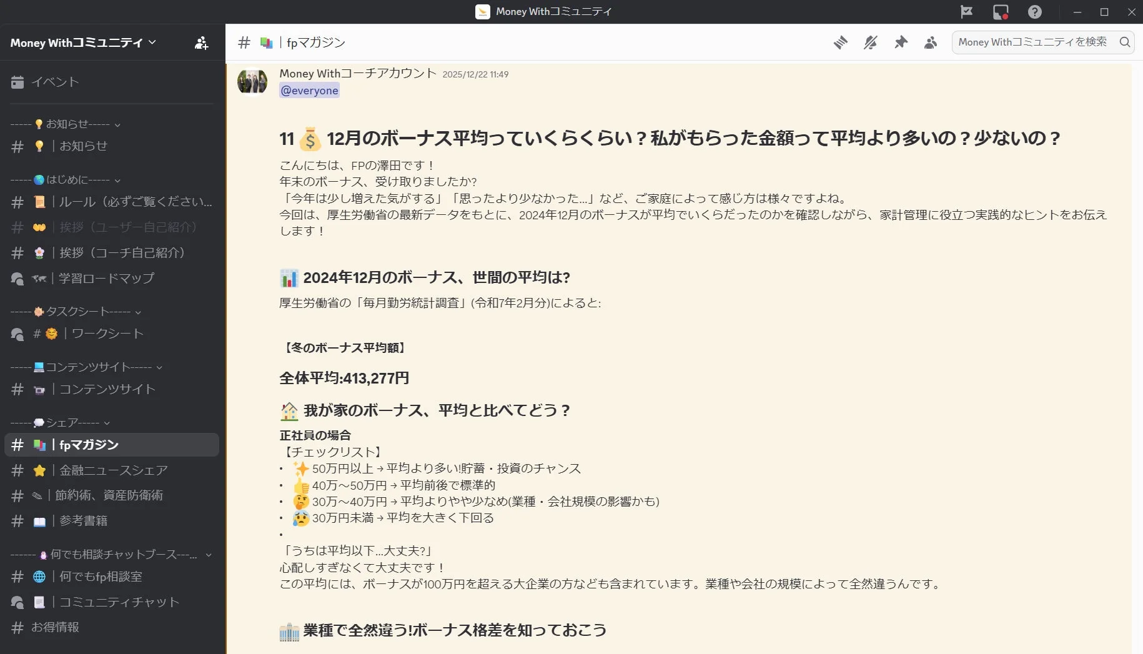Collapse the はじめに category
This screenshot has height=654, width=1143.
point(119,180)
